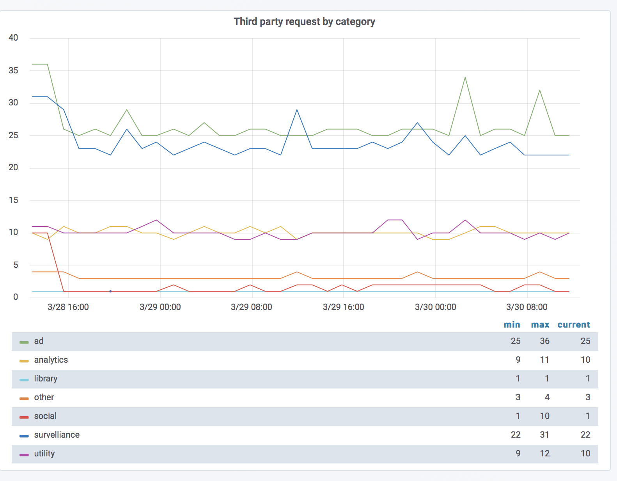The height and width of the screenshot is (481, 617).
Task: Sort legend by the min column header
Action: coord(512,325)
